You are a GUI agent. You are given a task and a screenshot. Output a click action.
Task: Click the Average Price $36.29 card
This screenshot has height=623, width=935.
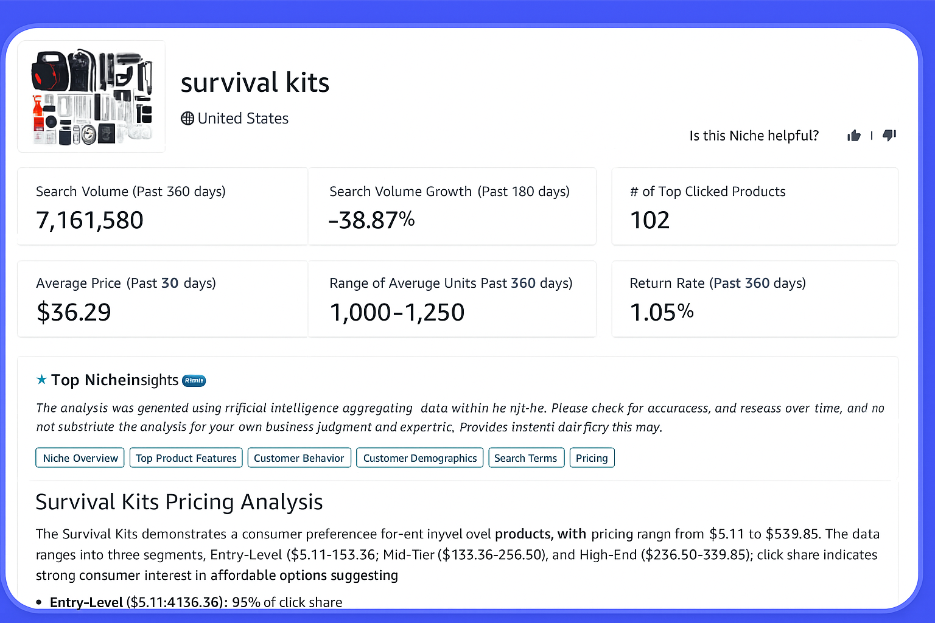(163, 299)
